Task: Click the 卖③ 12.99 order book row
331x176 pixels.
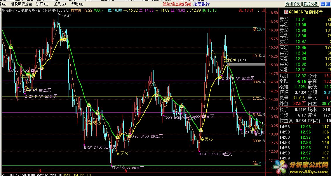Action: pos(305,30)
